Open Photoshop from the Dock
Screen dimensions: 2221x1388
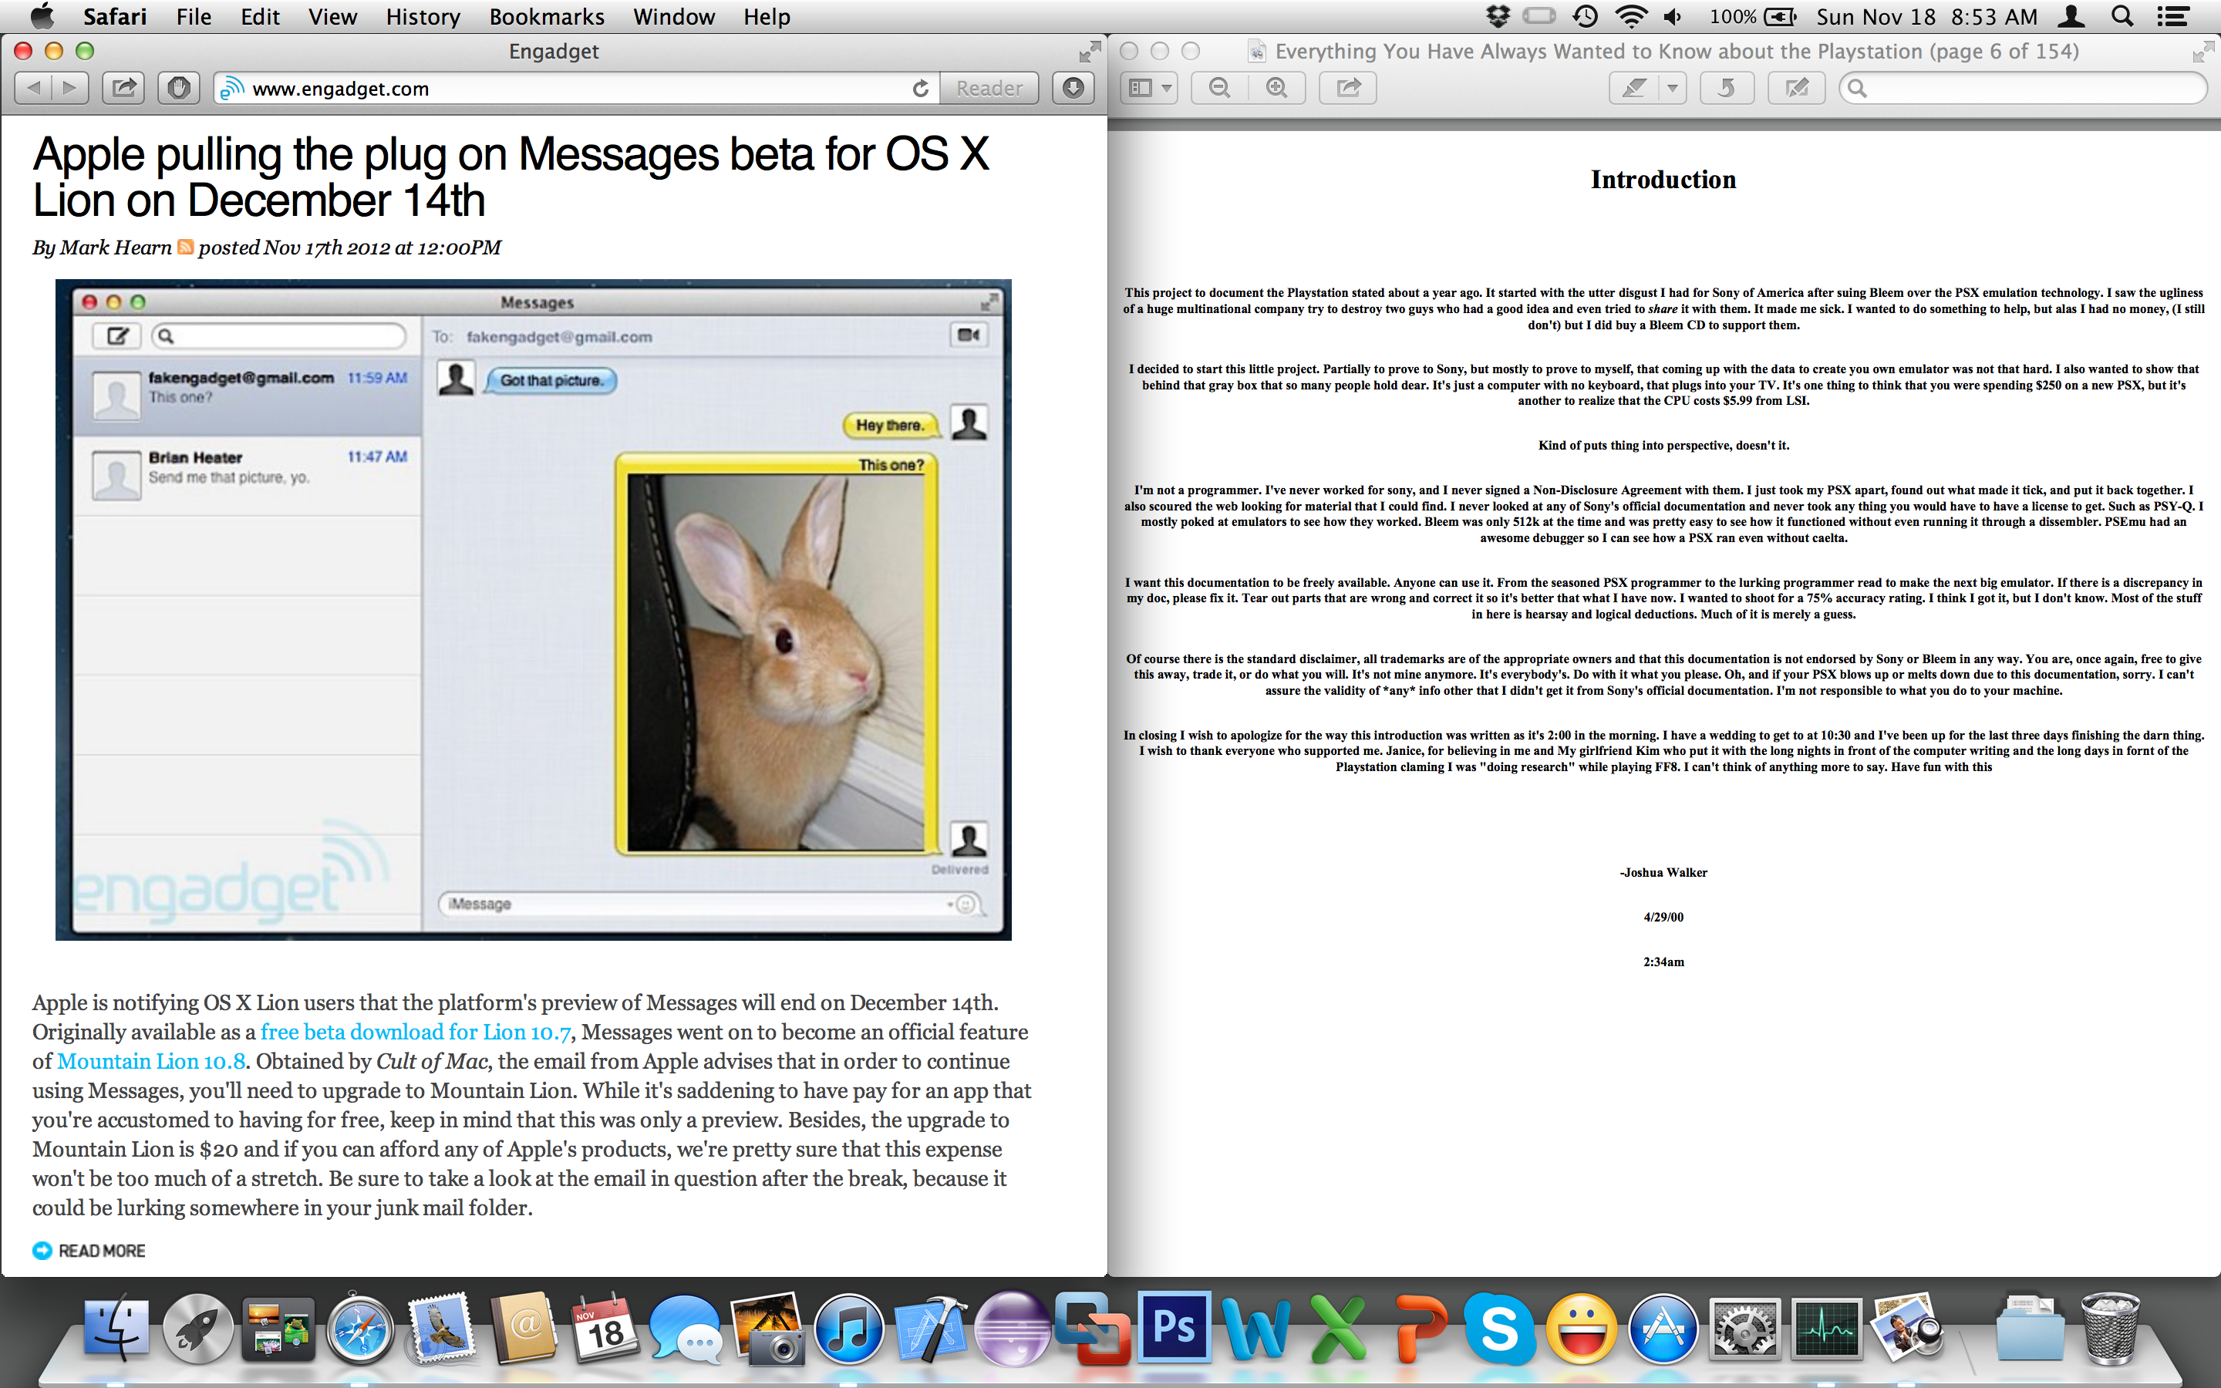(1174, 1327)
